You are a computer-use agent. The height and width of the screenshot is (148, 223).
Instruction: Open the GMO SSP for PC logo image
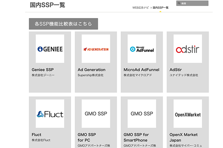tap(96, 114)
